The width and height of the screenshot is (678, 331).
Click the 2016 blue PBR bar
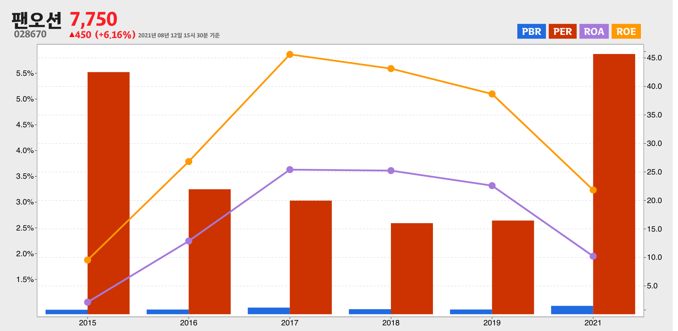(x=167, y=312)
